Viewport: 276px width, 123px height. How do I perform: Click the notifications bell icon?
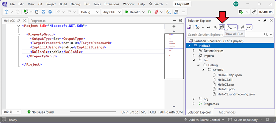coord(268,120)
